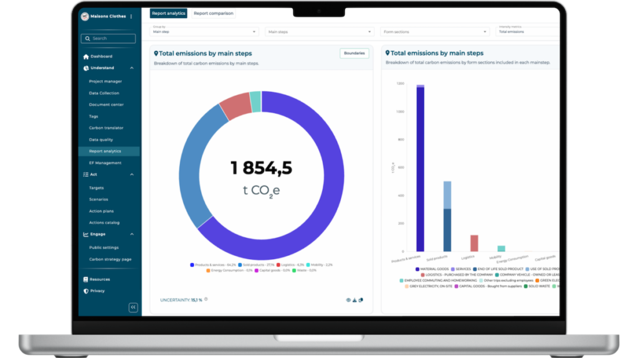
Task: Toggle Products & services legend entry
Action: click(211, 265)
